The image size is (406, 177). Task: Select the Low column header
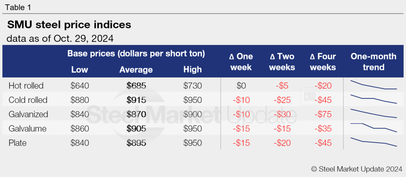coord(80,70)
